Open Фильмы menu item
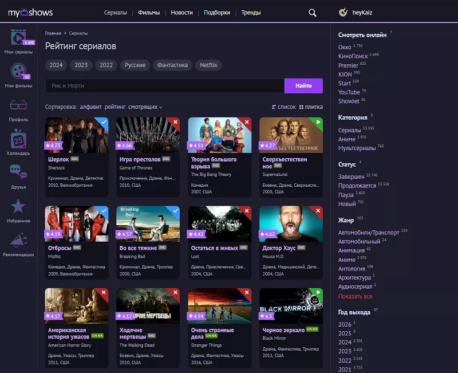458x373 pixels. click(x=149, y=13)
